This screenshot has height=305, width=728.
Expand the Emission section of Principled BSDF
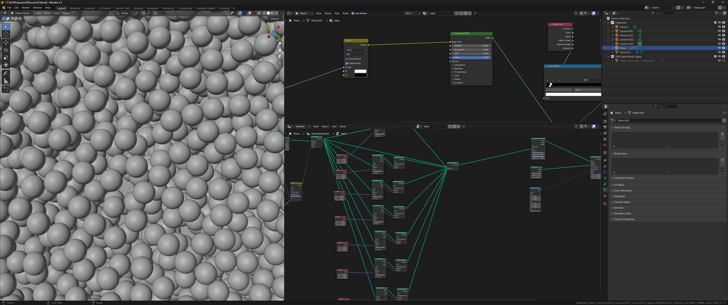(x=458, y=83)
